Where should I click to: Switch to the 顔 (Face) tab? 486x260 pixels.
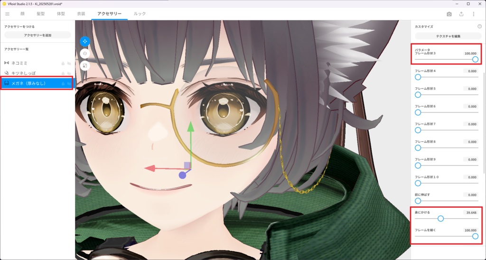point(22,14)
